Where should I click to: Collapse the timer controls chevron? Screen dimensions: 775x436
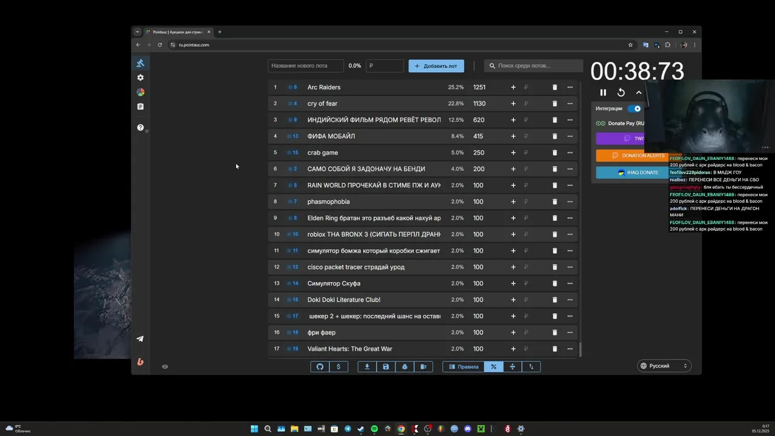click(639, 93)
